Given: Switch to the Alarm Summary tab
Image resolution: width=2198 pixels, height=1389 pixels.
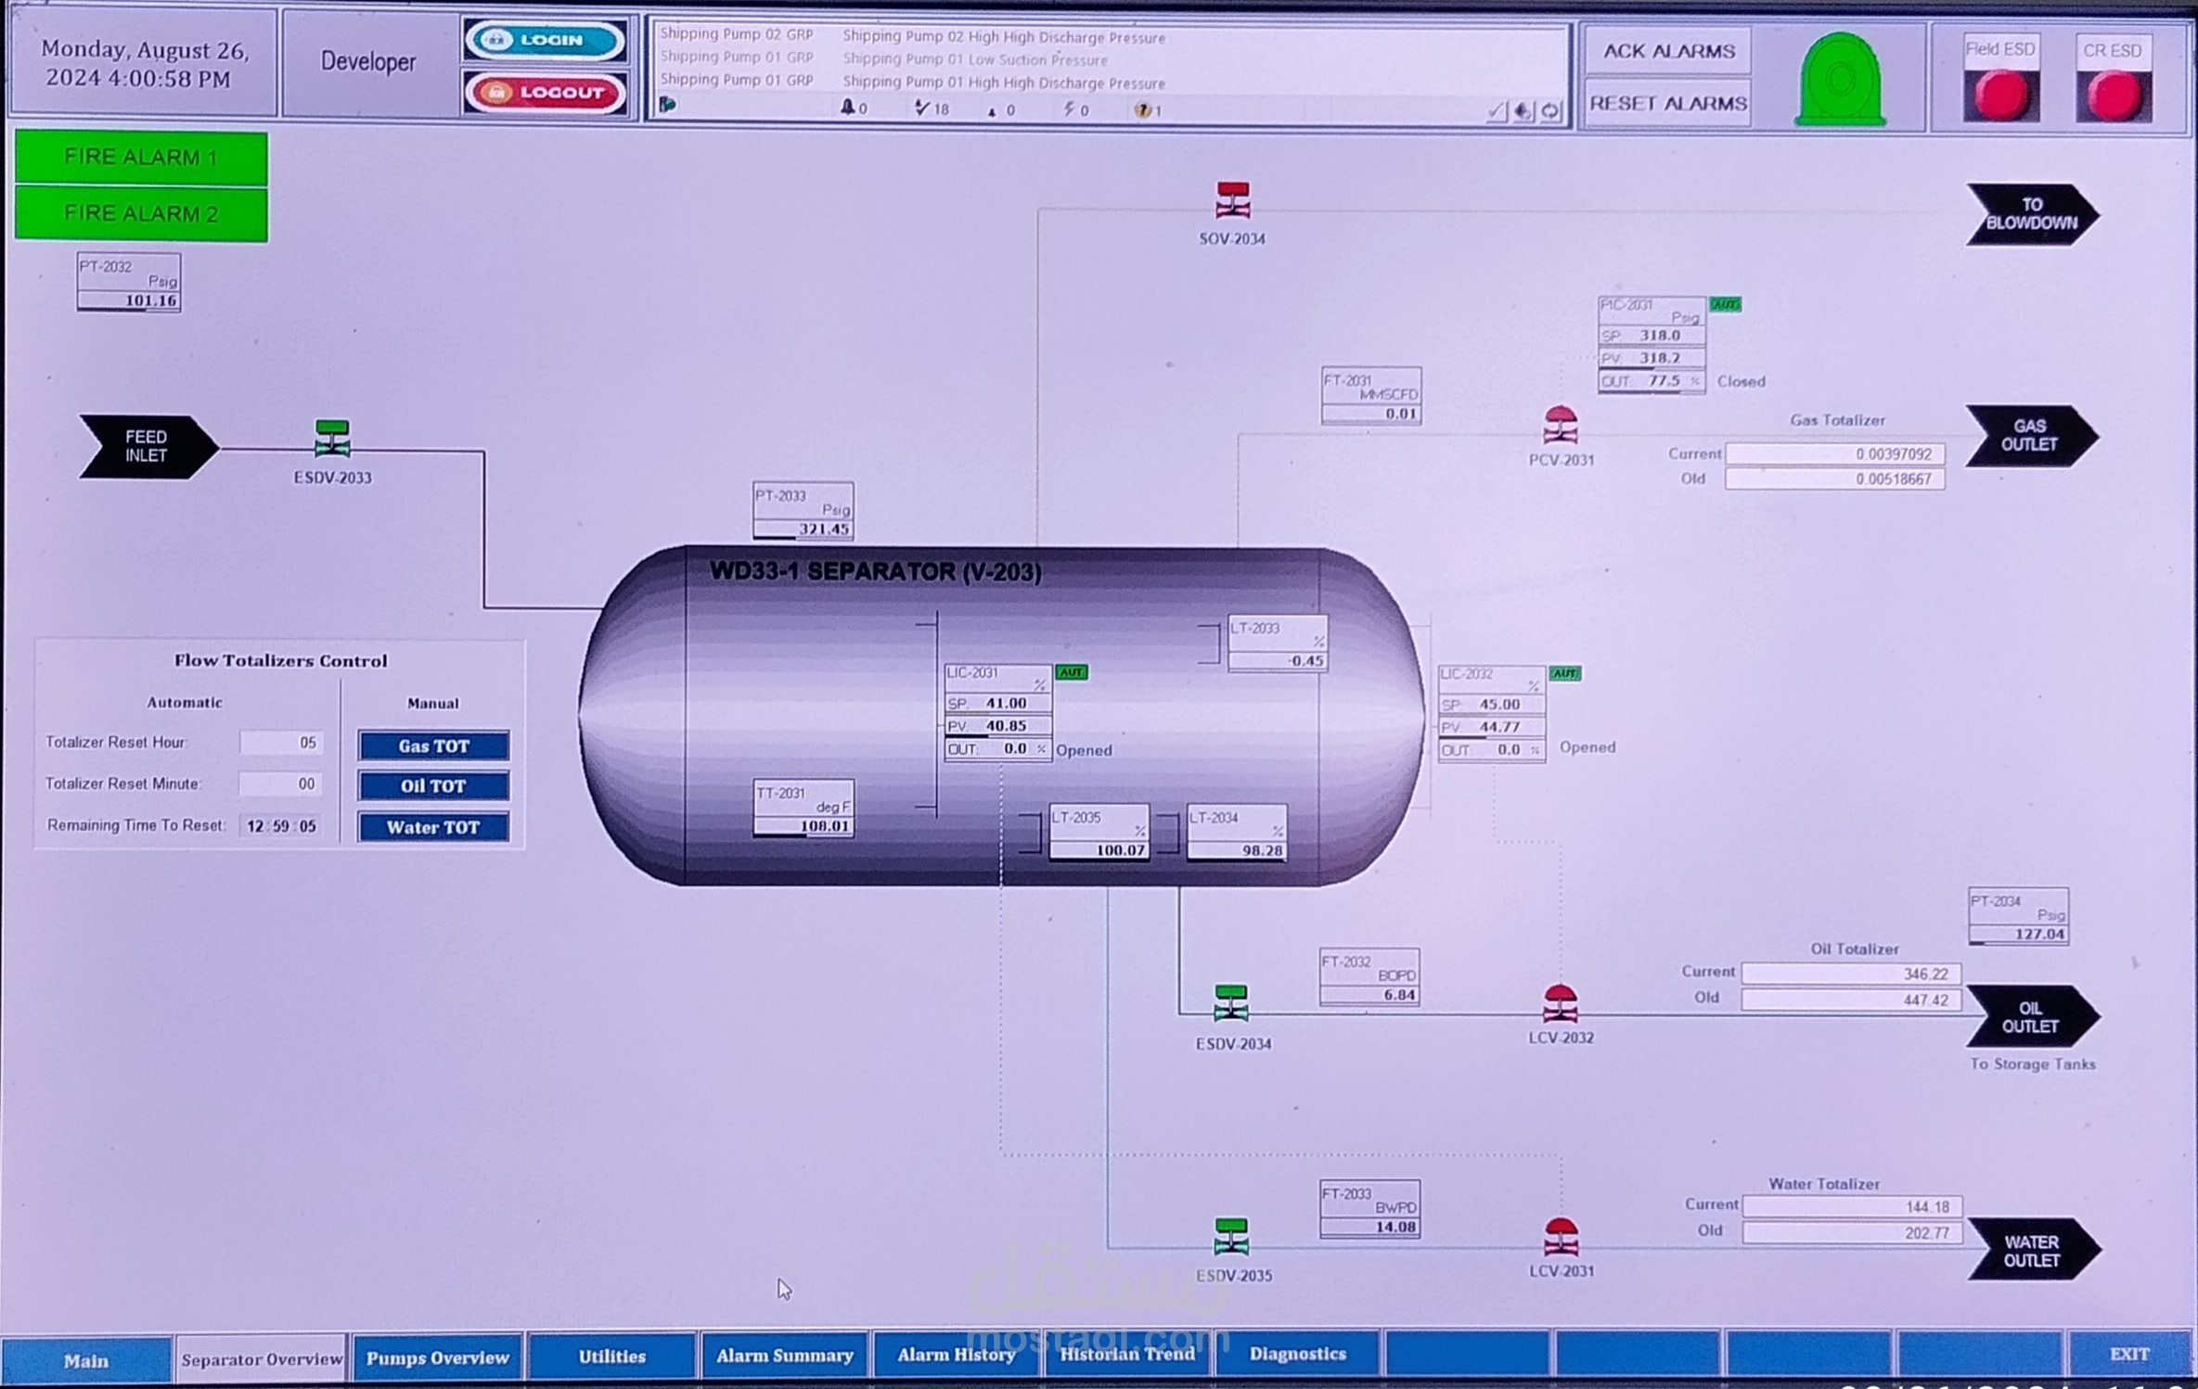Looking at the screenshot, I should (x=784, y=1357).
